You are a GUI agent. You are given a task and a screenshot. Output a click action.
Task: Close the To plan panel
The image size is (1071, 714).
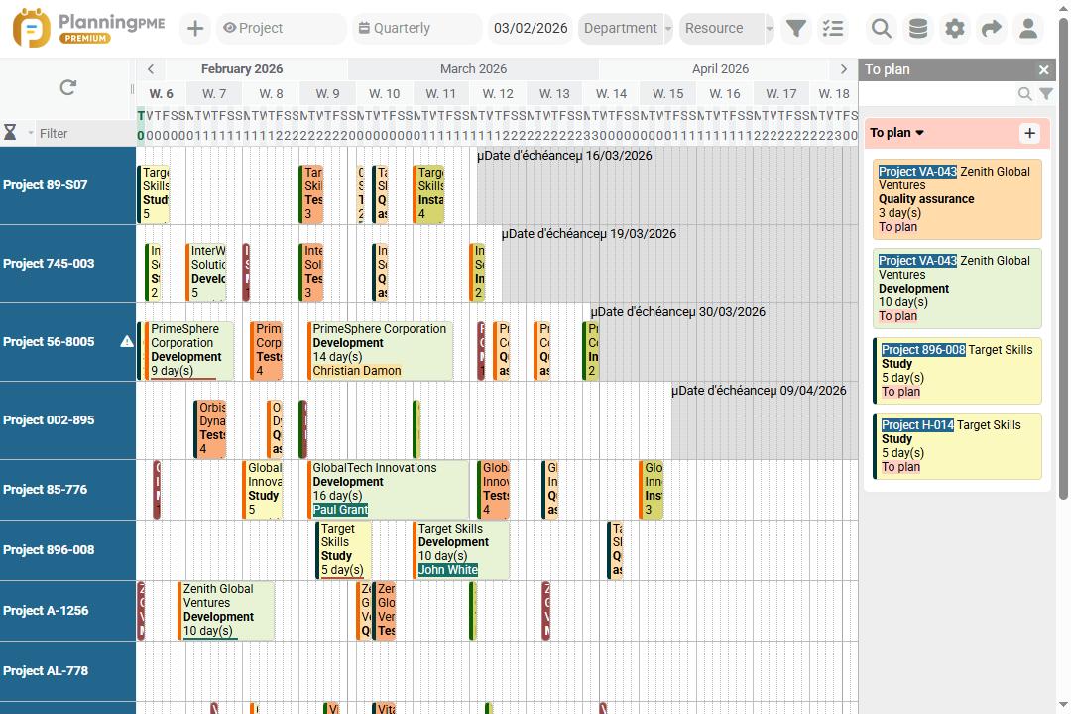click(x=1043, y=69)
